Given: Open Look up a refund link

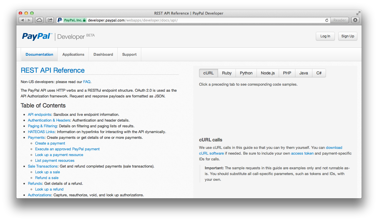Looking at the screenshot, I should click(x=49, y=189).
